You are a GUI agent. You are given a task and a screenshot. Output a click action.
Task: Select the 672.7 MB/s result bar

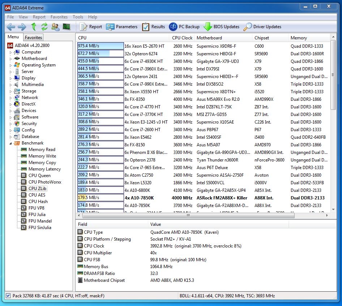pyautogui.click(x=101, y=53)
